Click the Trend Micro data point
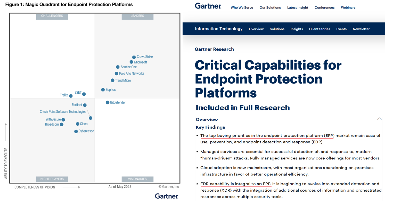 (x=112, y=80)
